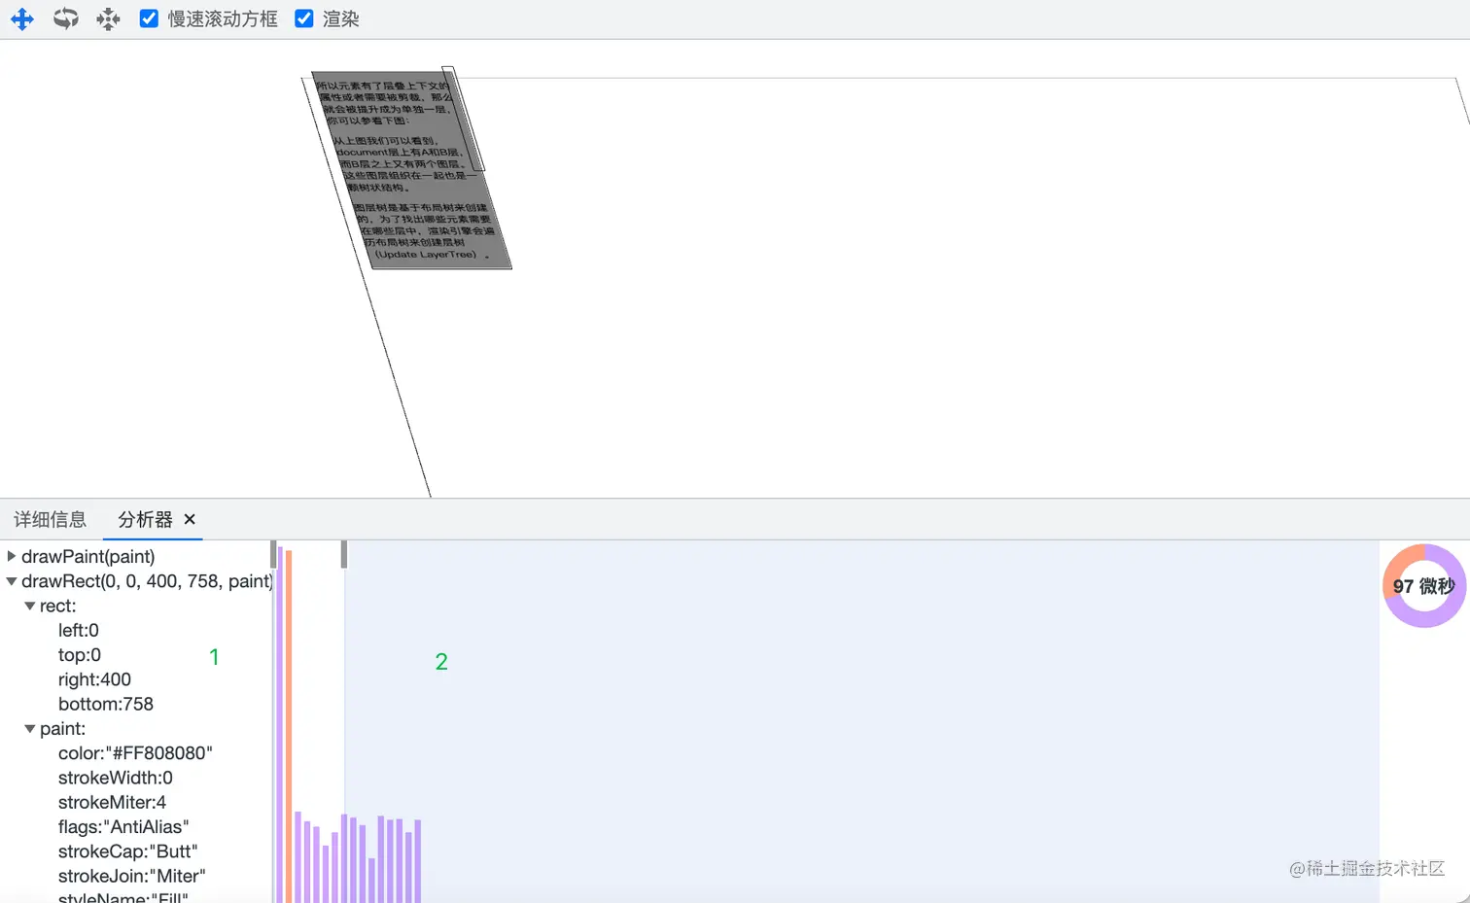Click the bottom:758 value
1470x903 pixels.
(x=106, y=704)
